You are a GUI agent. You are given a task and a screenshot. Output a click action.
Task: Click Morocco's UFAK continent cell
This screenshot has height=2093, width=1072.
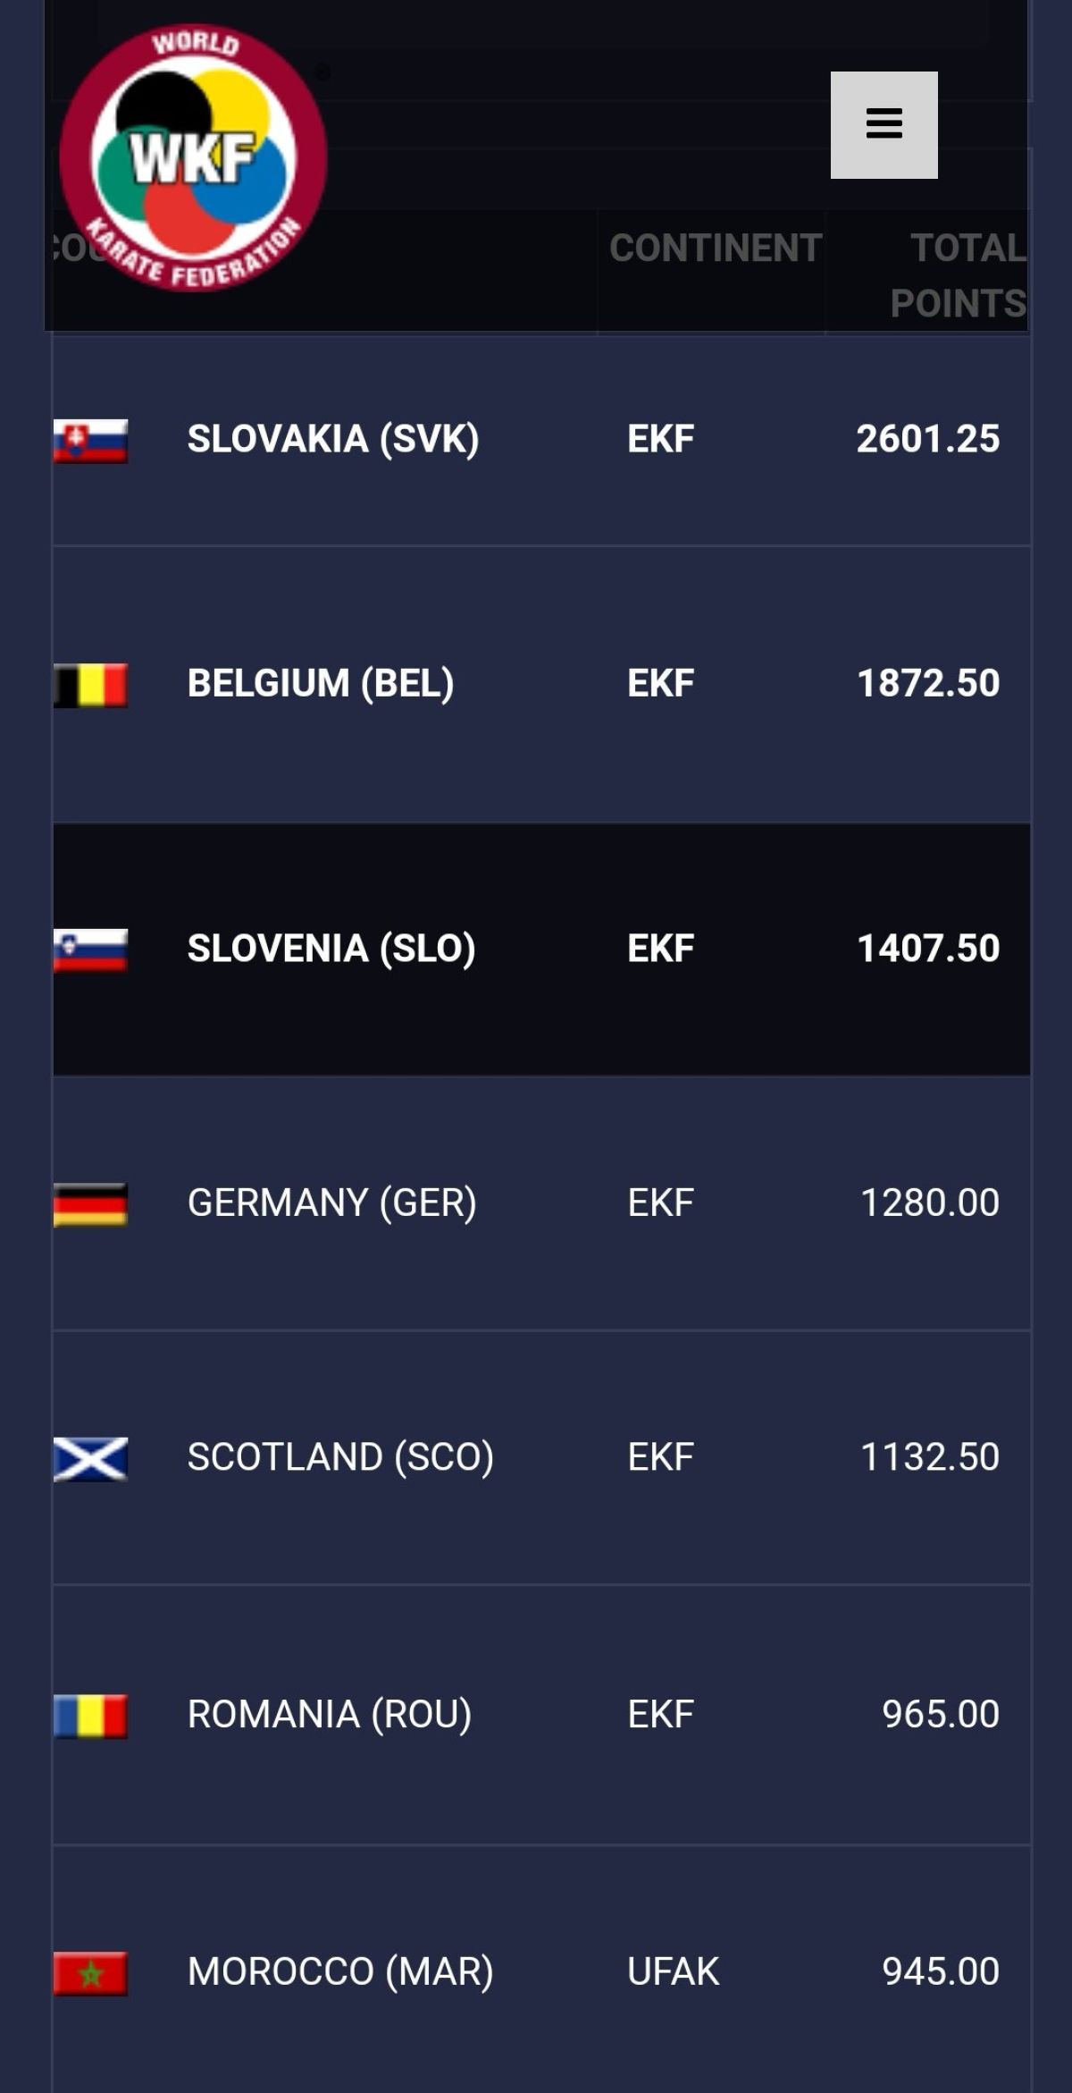[673, 1972]
